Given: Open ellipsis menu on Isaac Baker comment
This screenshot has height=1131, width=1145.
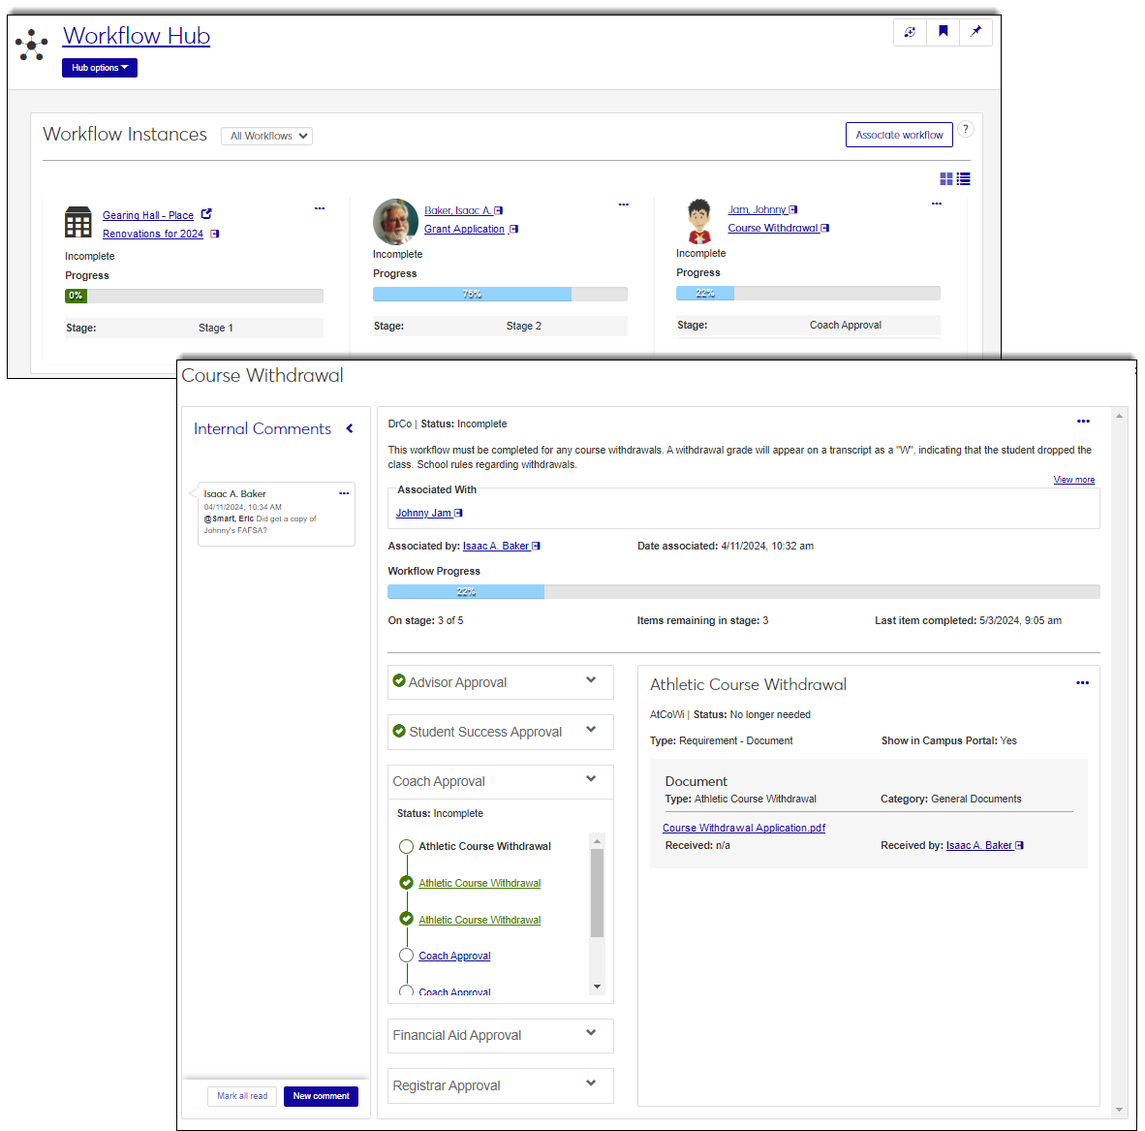Looking at the screenshot, I should (x=344, y=493).
